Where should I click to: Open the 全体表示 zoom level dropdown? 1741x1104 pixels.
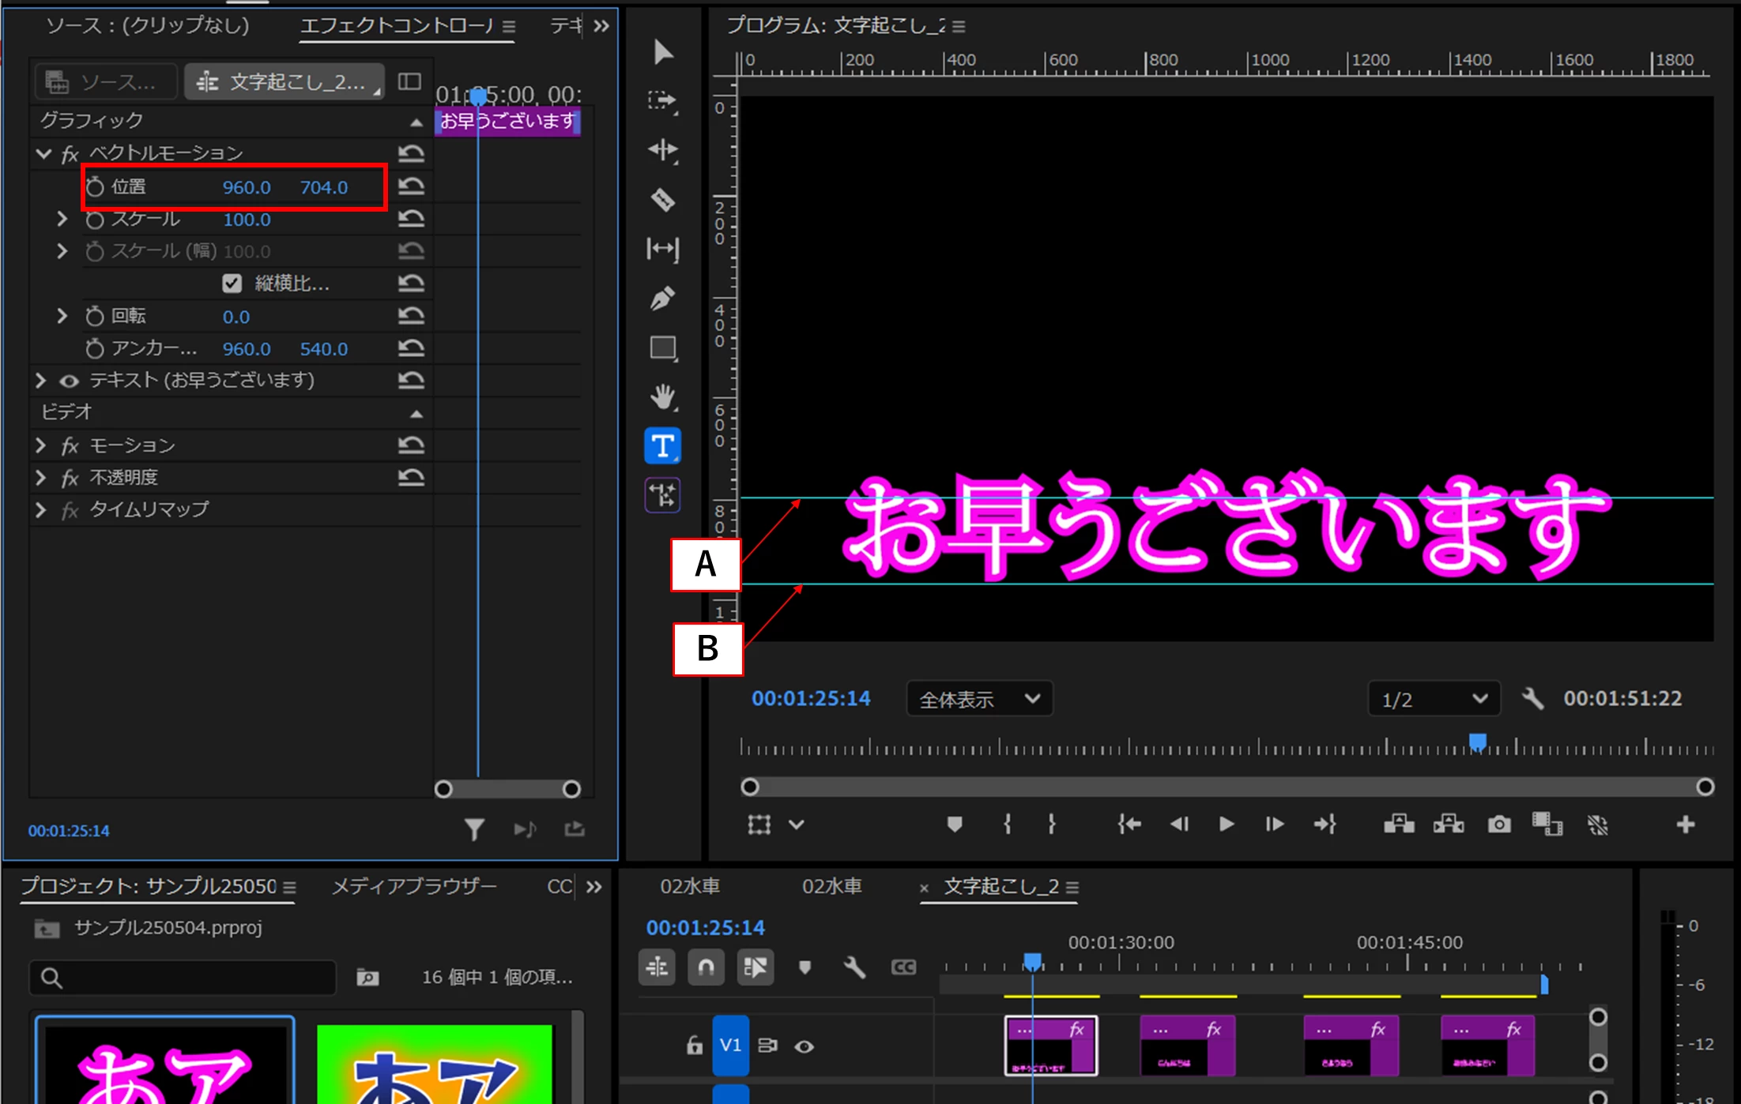979,700
